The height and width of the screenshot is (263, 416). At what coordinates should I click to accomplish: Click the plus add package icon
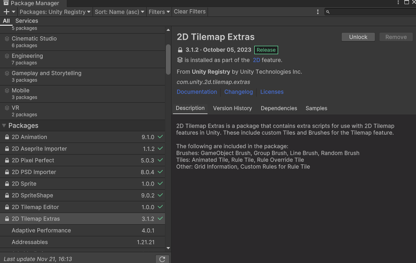(x=7, y=12)
